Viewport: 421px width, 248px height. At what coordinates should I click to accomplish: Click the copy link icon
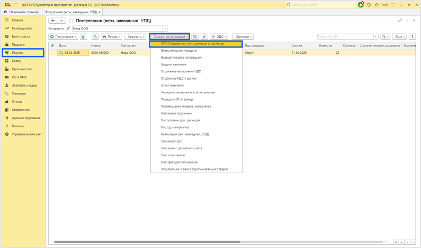coord(400,21)
